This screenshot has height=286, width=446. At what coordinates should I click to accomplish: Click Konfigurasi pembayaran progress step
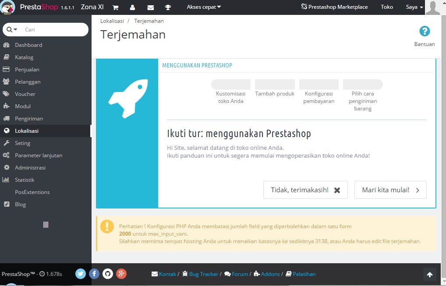click(319, 92)
